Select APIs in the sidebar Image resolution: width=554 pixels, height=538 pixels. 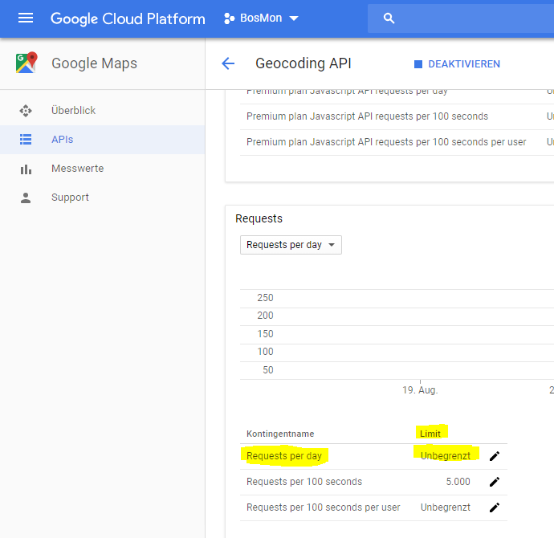point(103,140)
